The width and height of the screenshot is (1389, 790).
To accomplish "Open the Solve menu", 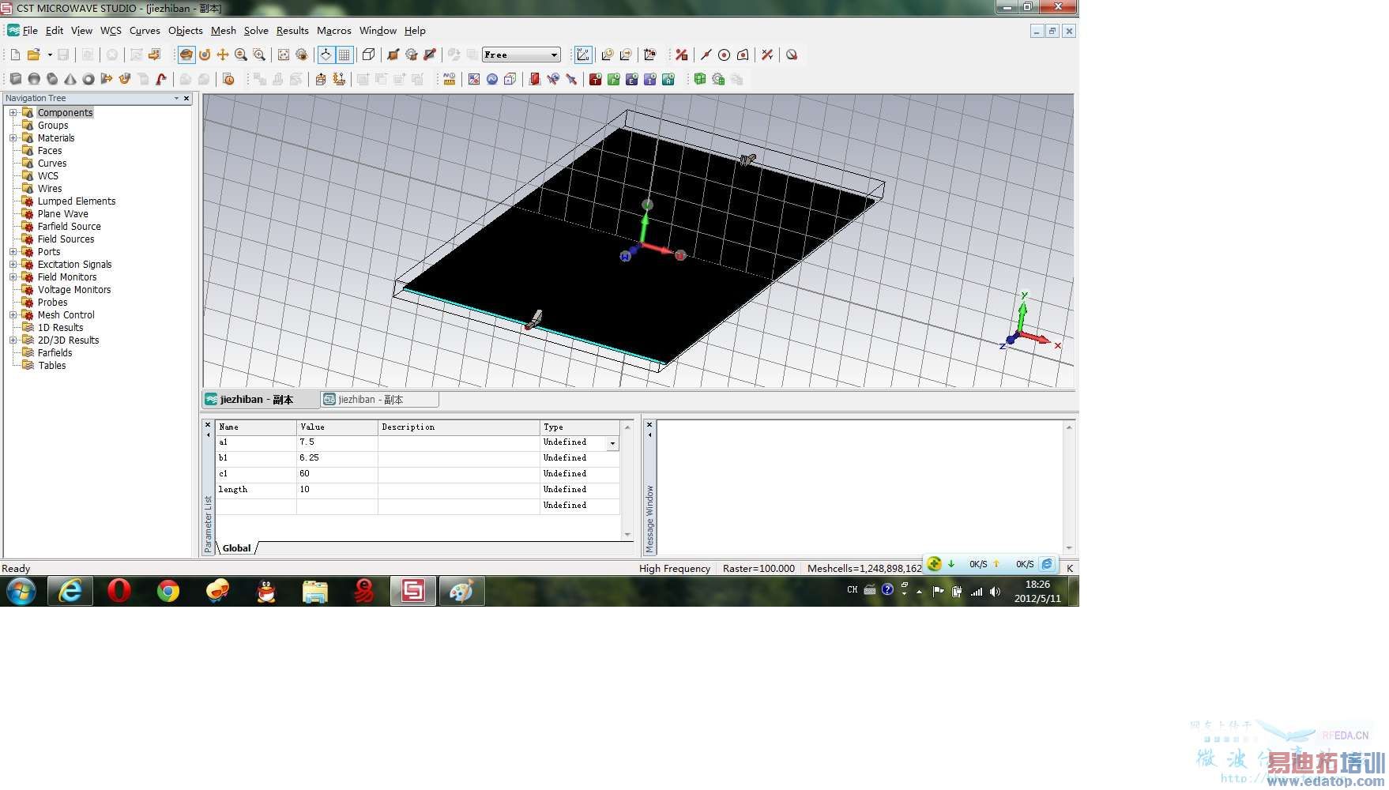I will 255,31.
